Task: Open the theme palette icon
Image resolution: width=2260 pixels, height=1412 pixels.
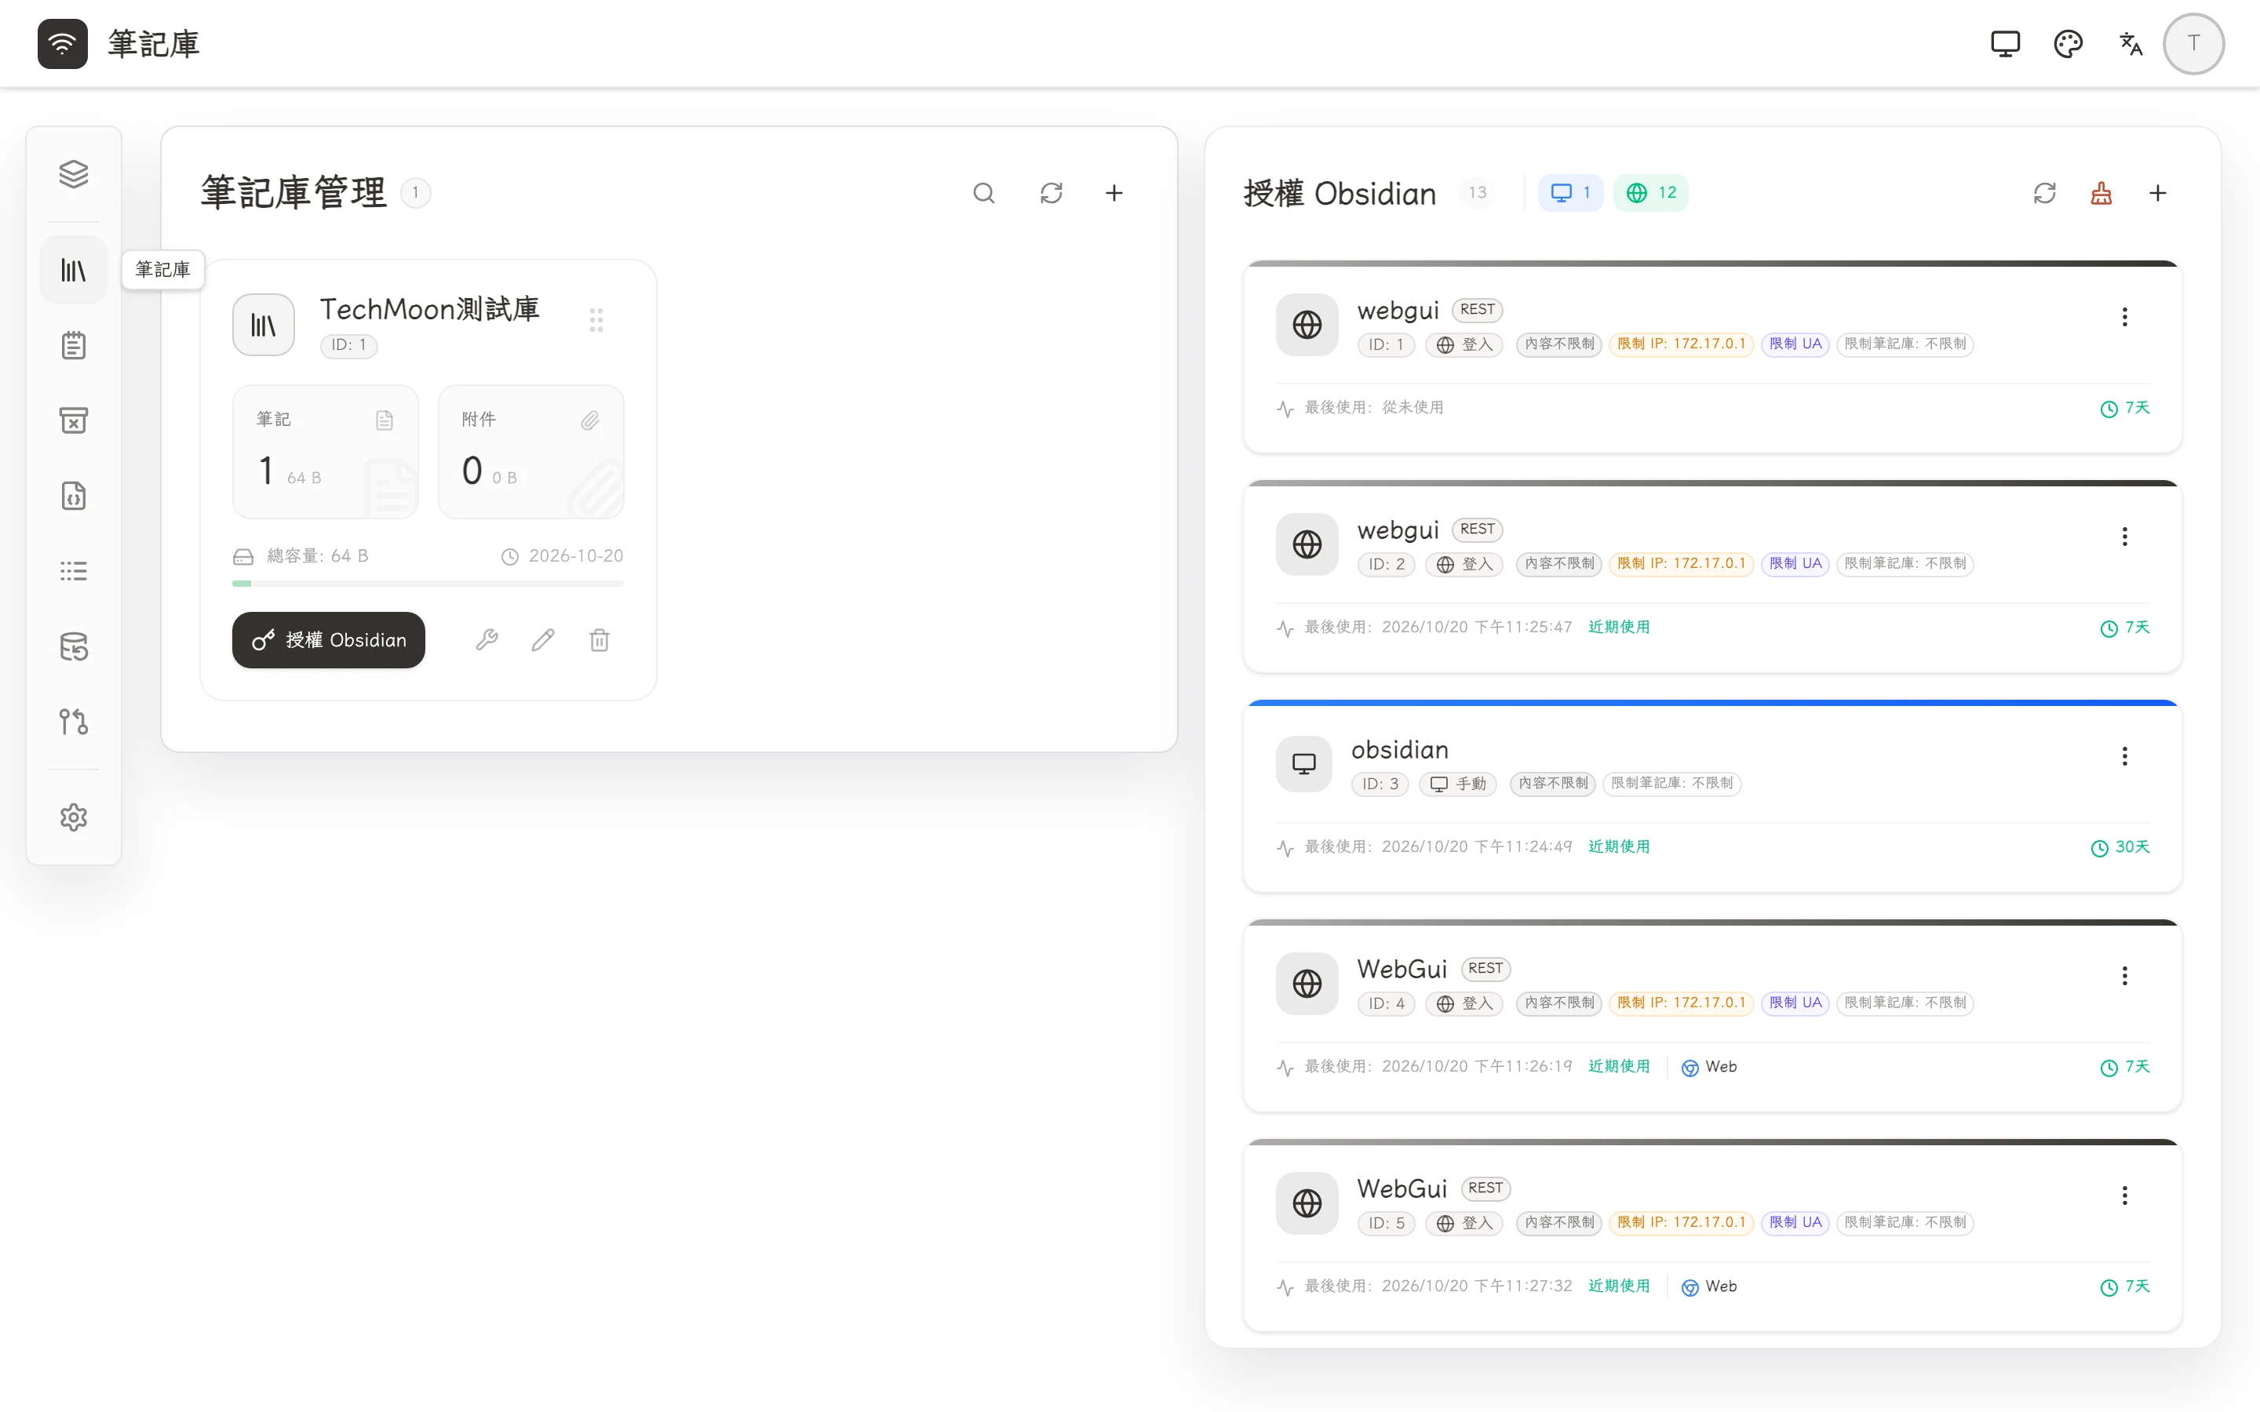Action: [x=2069, y=44]
